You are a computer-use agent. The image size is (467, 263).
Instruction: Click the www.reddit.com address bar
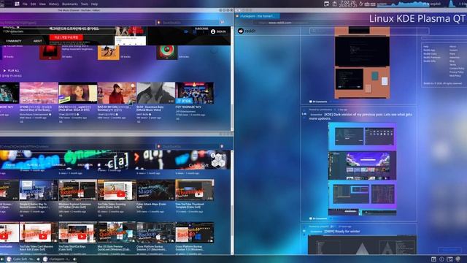280,23
